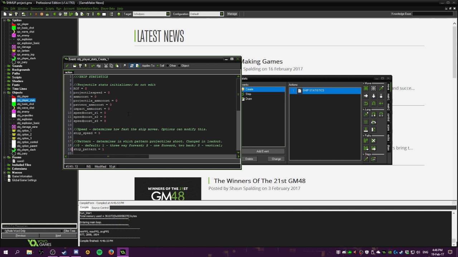Click the Paste icon in code editor toolbar
Screen dimensions: 458x257
[x=117, y=66]
